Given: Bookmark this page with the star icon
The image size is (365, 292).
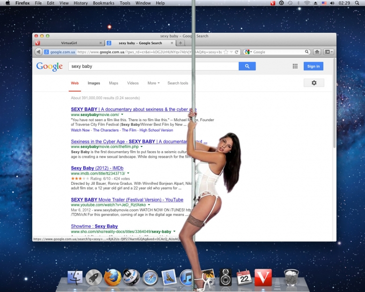Looking at the screenshot, I should pyautogui.click(x=226, y=52).
